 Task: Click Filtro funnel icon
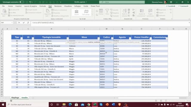pyautogui.click(x=107, y=12)
